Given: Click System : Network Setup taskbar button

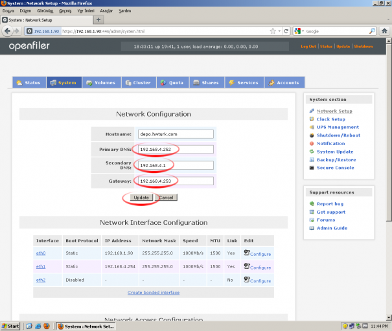Looking at the screenshot, I should (x=86, y=326).
